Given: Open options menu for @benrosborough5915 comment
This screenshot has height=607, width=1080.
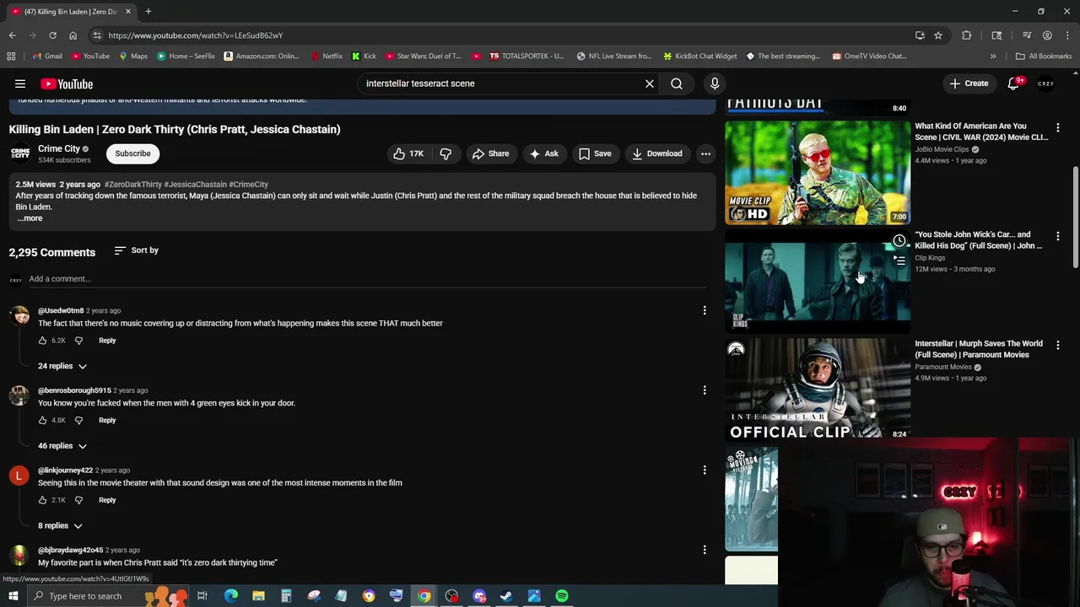Looking at the screenshot, I should click(x=705, y=390).
